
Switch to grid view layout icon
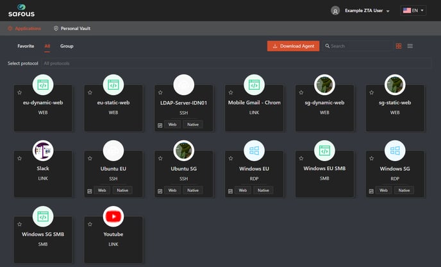399,46
